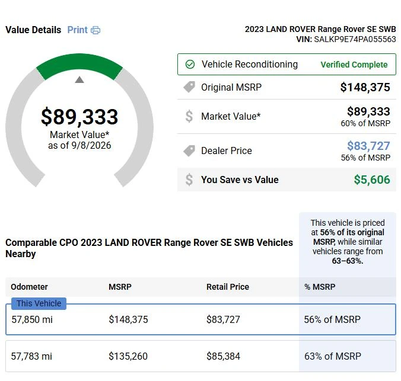
Task: Click the gray triangle pointer on gauge
Action: pos(79,80)
